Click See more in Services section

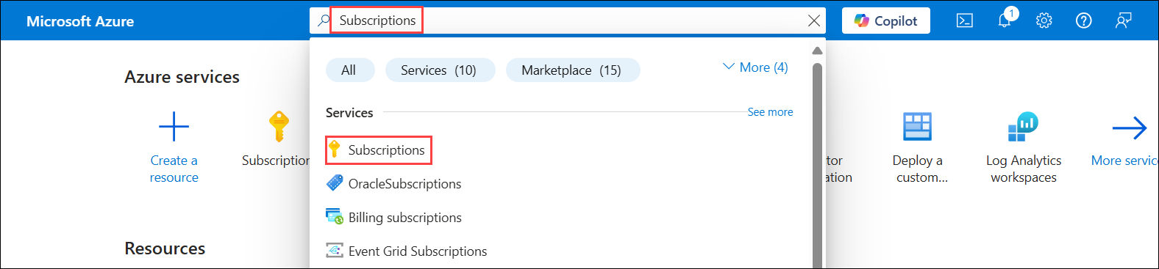tap(770, 112)
